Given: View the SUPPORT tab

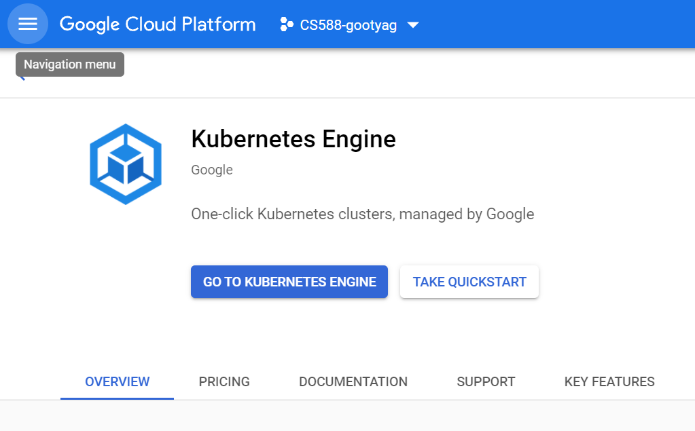Looking at the screenshot, I should click(x=486, y=382).
